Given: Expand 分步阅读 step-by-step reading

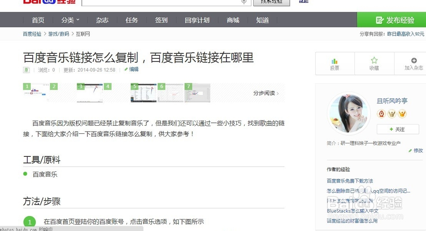Looking at the screenshot, I should (266, 93).
